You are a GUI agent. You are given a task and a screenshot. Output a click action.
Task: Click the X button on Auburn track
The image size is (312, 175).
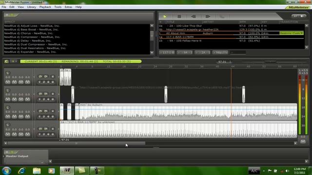[x=53, y=111]
